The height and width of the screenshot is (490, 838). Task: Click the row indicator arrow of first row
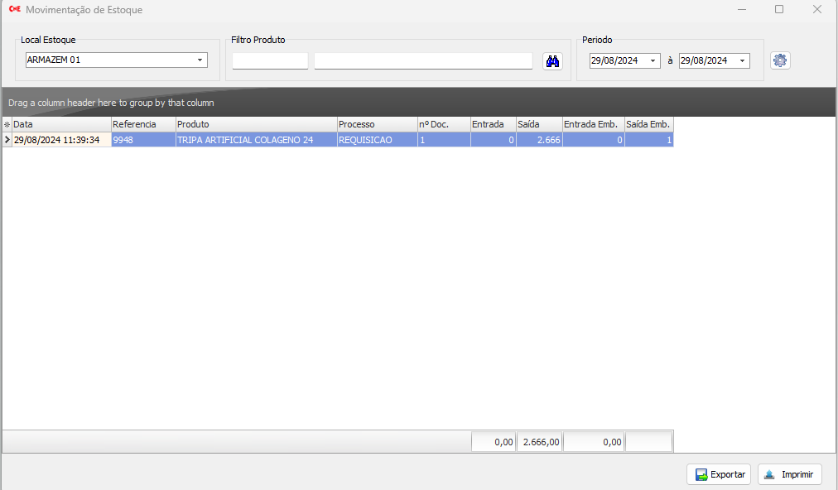[x=7, y=140]
